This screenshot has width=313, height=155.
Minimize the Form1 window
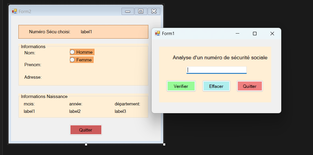[x=237, y=34]
